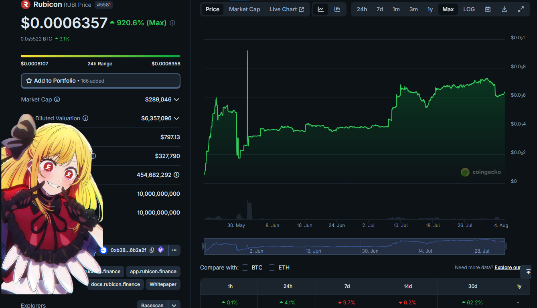Image resolution: width=537 pixels, height=308 pixels.
Task: Select the Price tab
Action: 213,9
